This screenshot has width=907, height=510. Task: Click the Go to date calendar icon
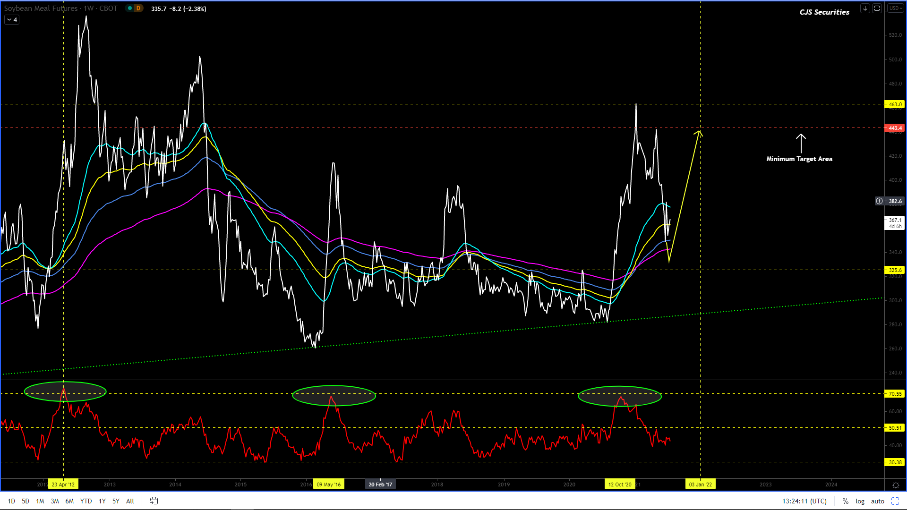[154, 501]
